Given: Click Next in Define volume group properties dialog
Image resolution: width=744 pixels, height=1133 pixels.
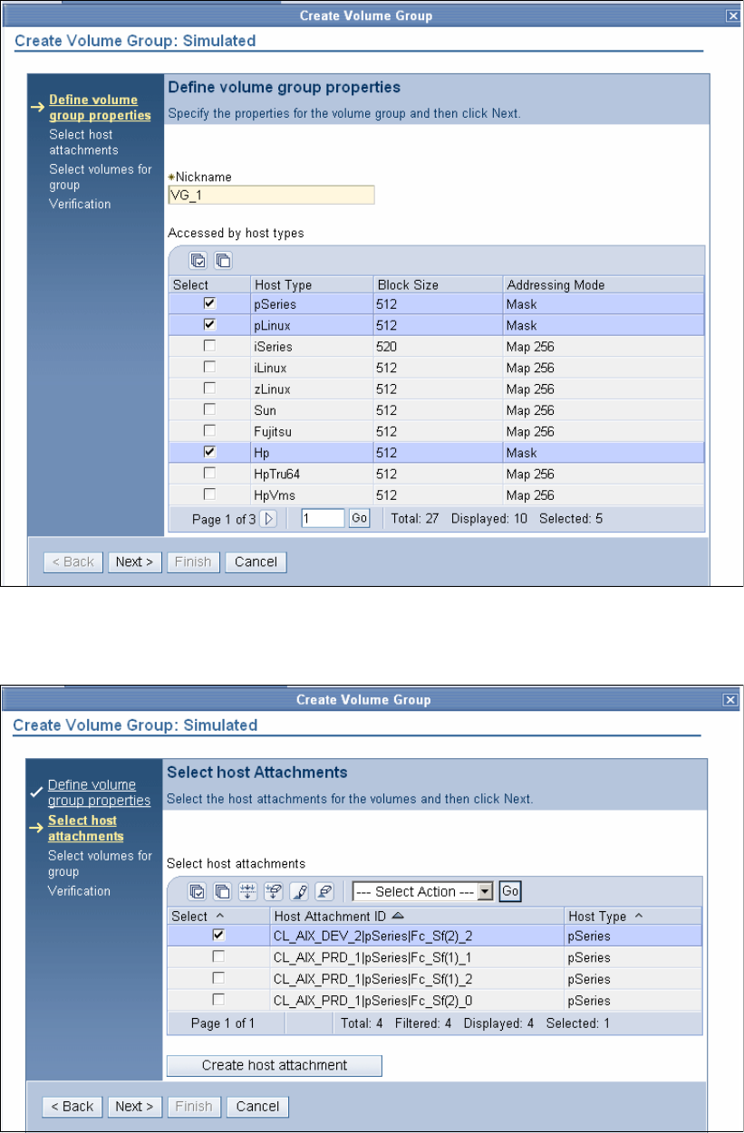Looking at the screenshot, I should (x=134, y=562).
